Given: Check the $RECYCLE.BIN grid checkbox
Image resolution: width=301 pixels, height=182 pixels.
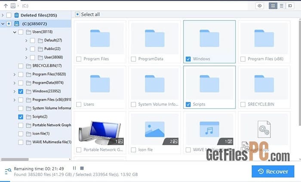Looking at the screenshot, I should [243, 104].
